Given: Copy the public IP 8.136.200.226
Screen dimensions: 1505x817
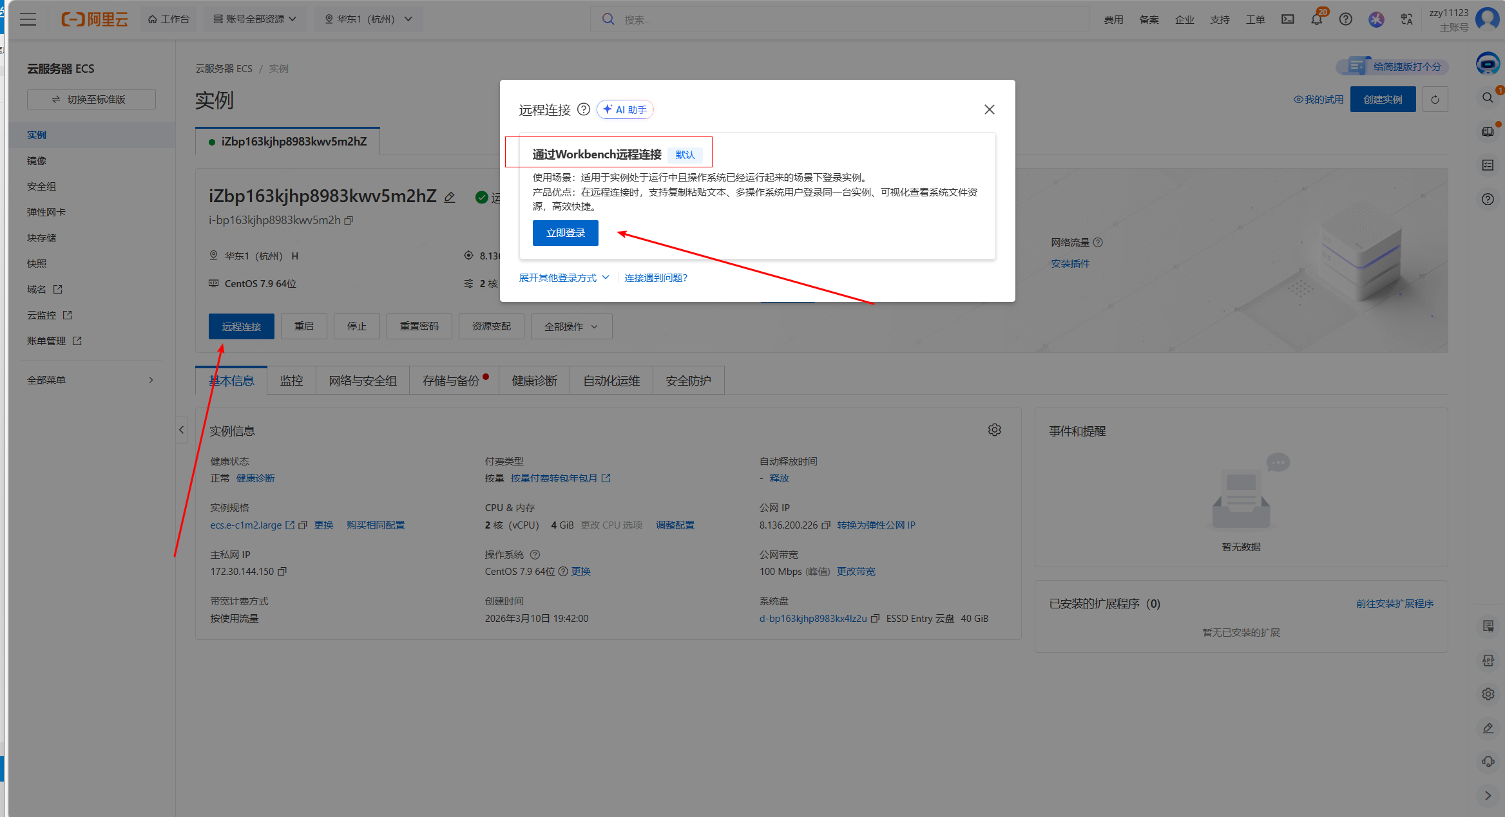Looking at the screenshot, I should (826, 525).
